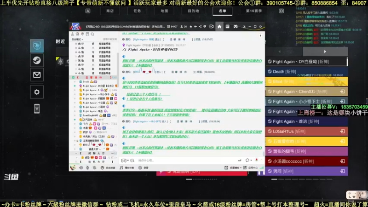This screenshot has height=207, width=368.
Task: Click the info icon in YY title bar
Action: pyautogui.click(x=205, y=27)
